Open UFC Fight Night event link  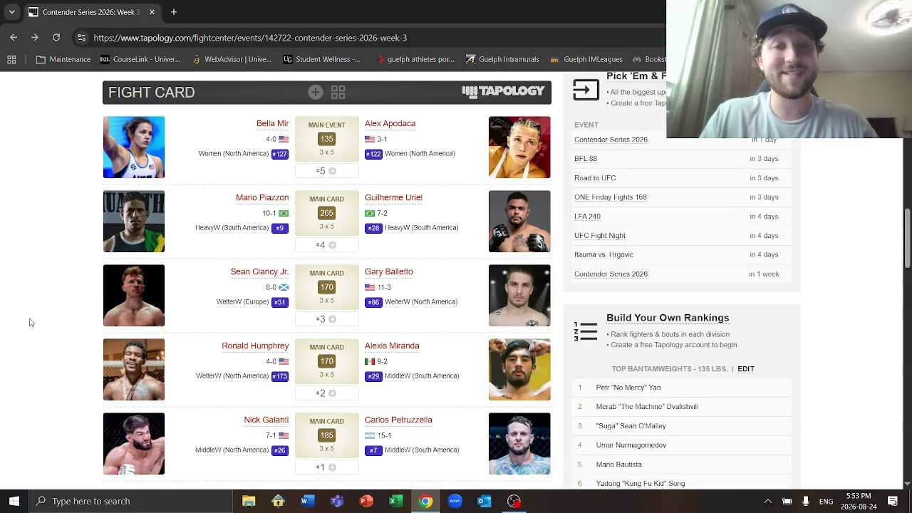point(600,236)
